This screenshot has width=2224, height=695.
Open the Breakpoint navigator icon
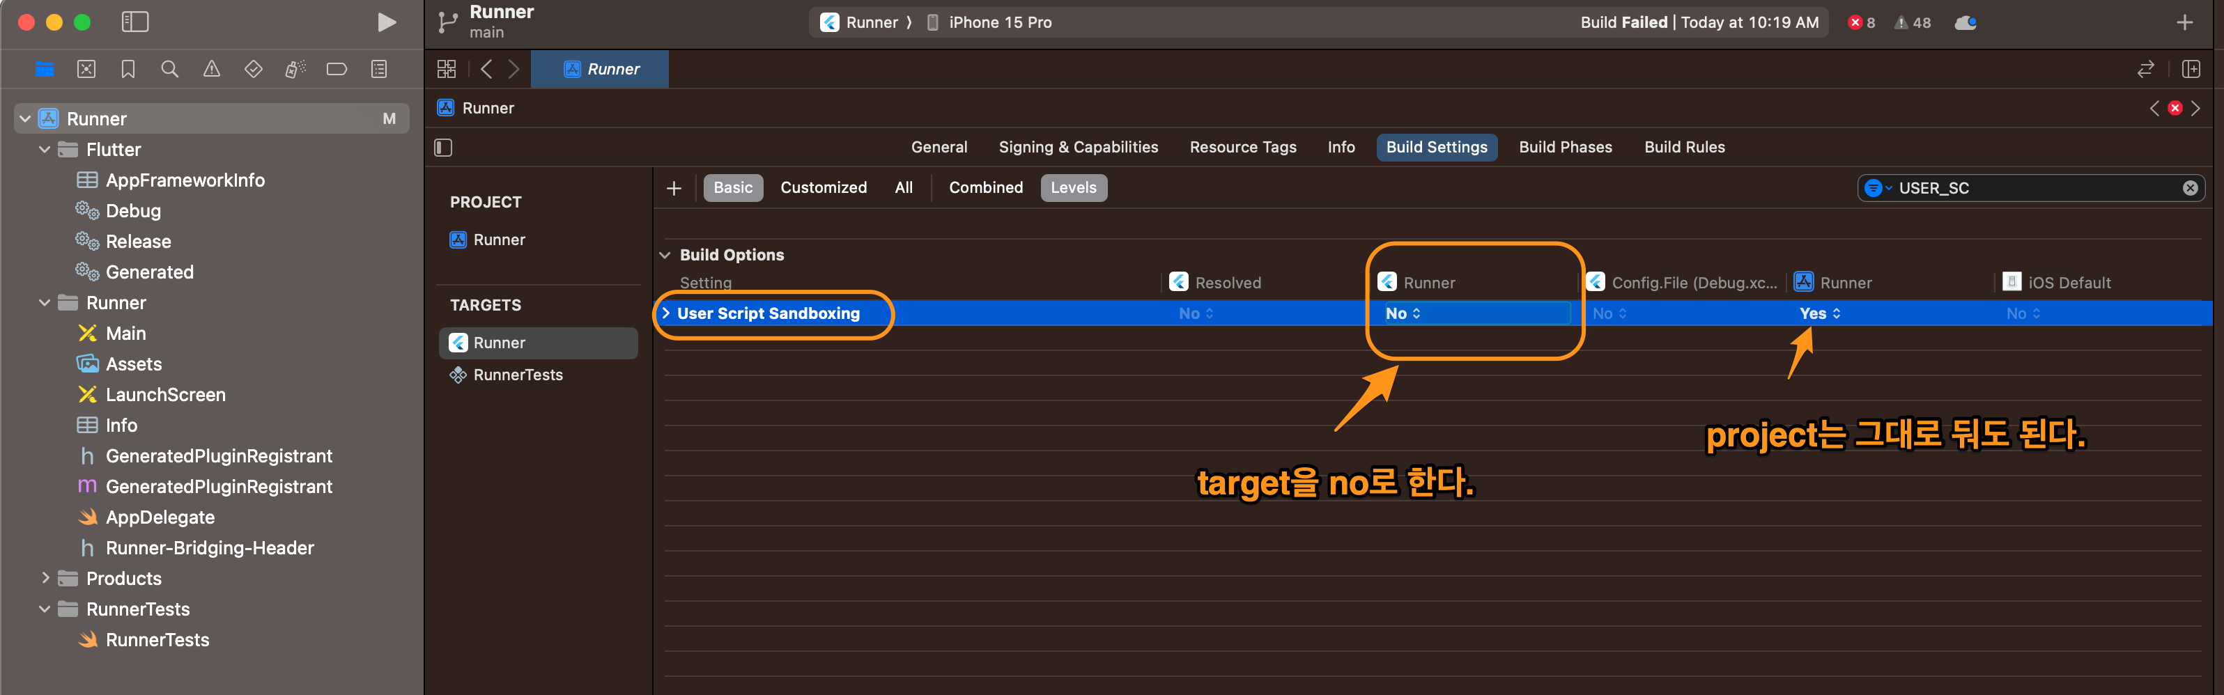[x=337, y=69]
